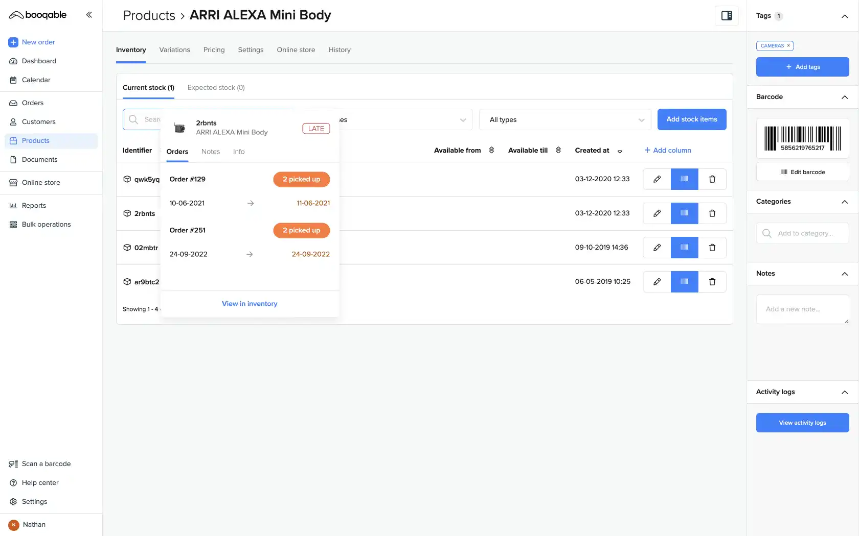This screenshot has width=859, height=536.
Task: Click View activity logs button
Action: tap(803, 423)
